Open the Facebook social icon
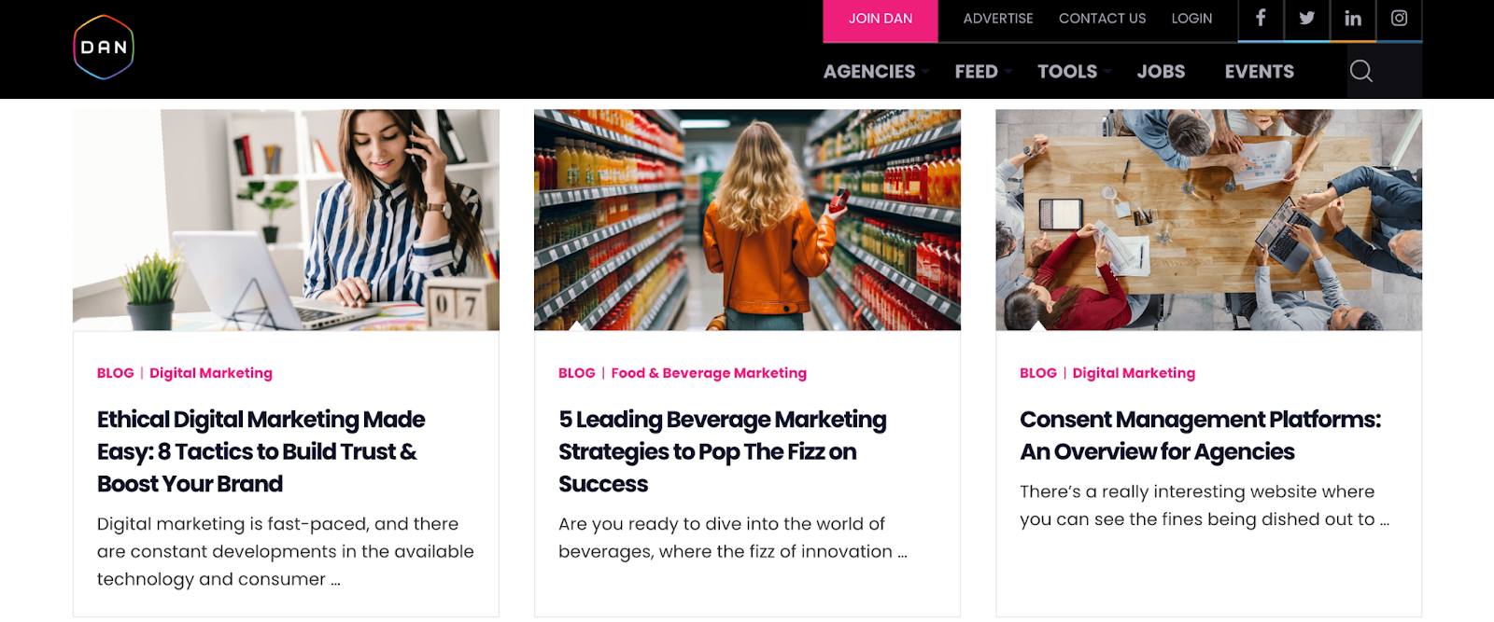This screenshot has width=1494, height=622. coord(1261,19)
